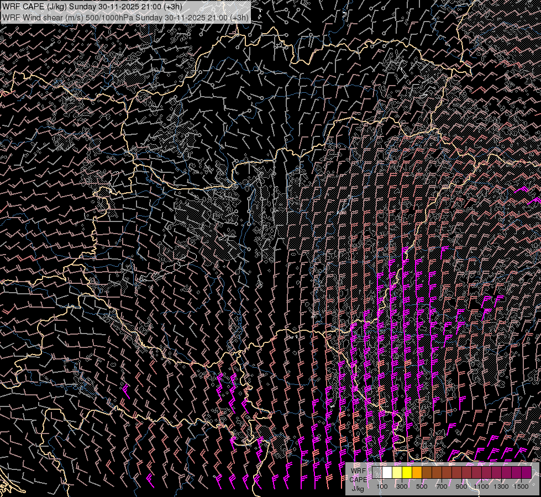Click the rightmost purple CAPE legend swatch
Image resolution: width=541 pixels, height=497 pixels.
pyautogui.click(x=526, y=473)
